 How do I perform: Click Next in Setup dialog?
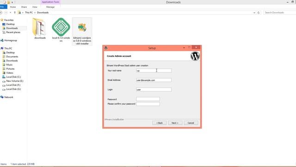pos(175,123)
